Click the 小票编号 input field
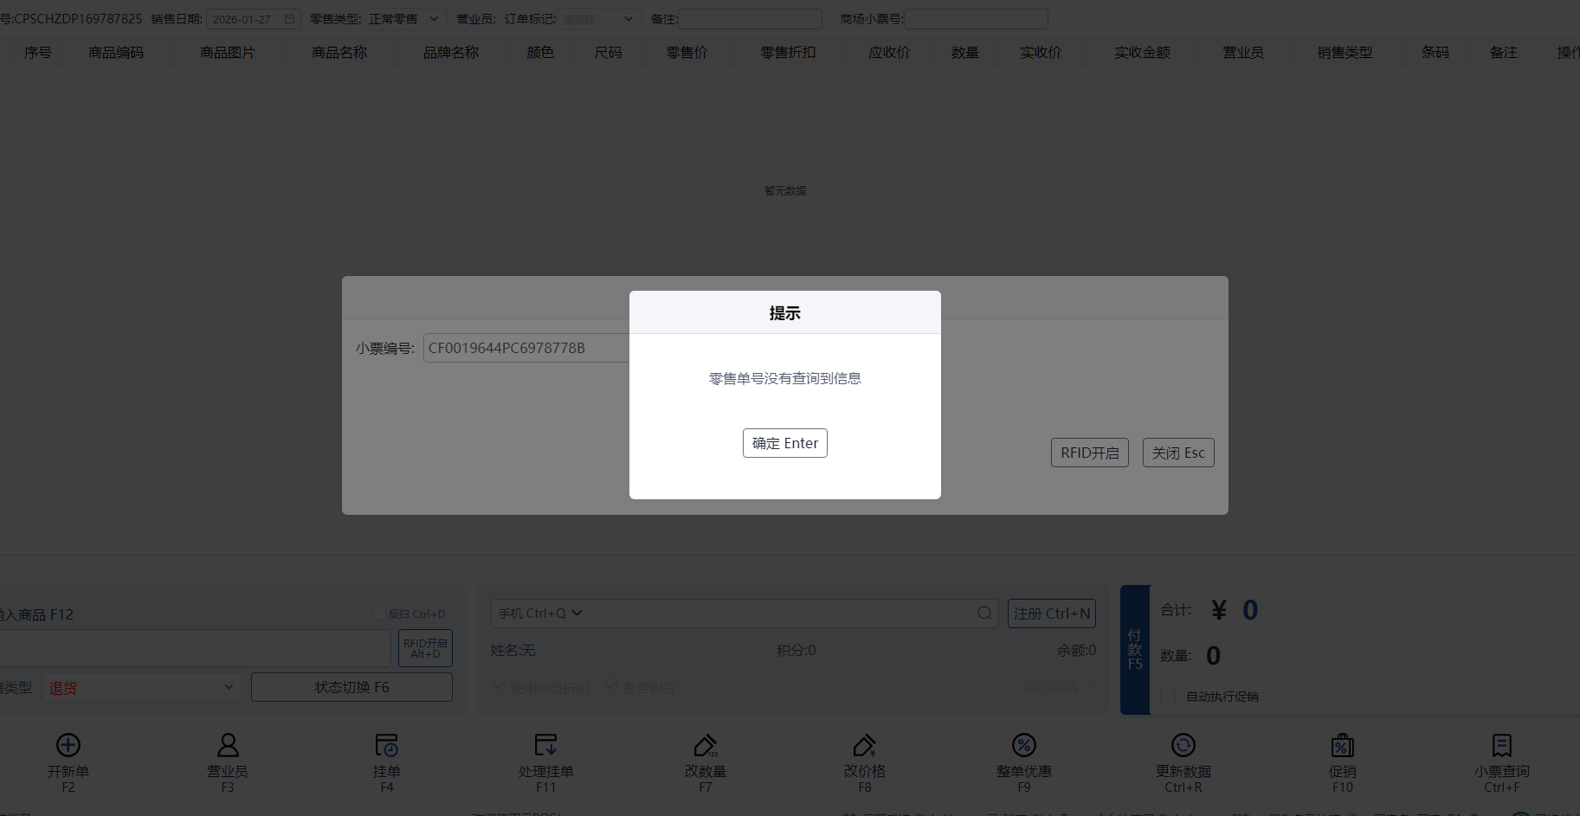The height and width of the screenshot is (816, 1580). pyautogui.click(x=526, y=348)
